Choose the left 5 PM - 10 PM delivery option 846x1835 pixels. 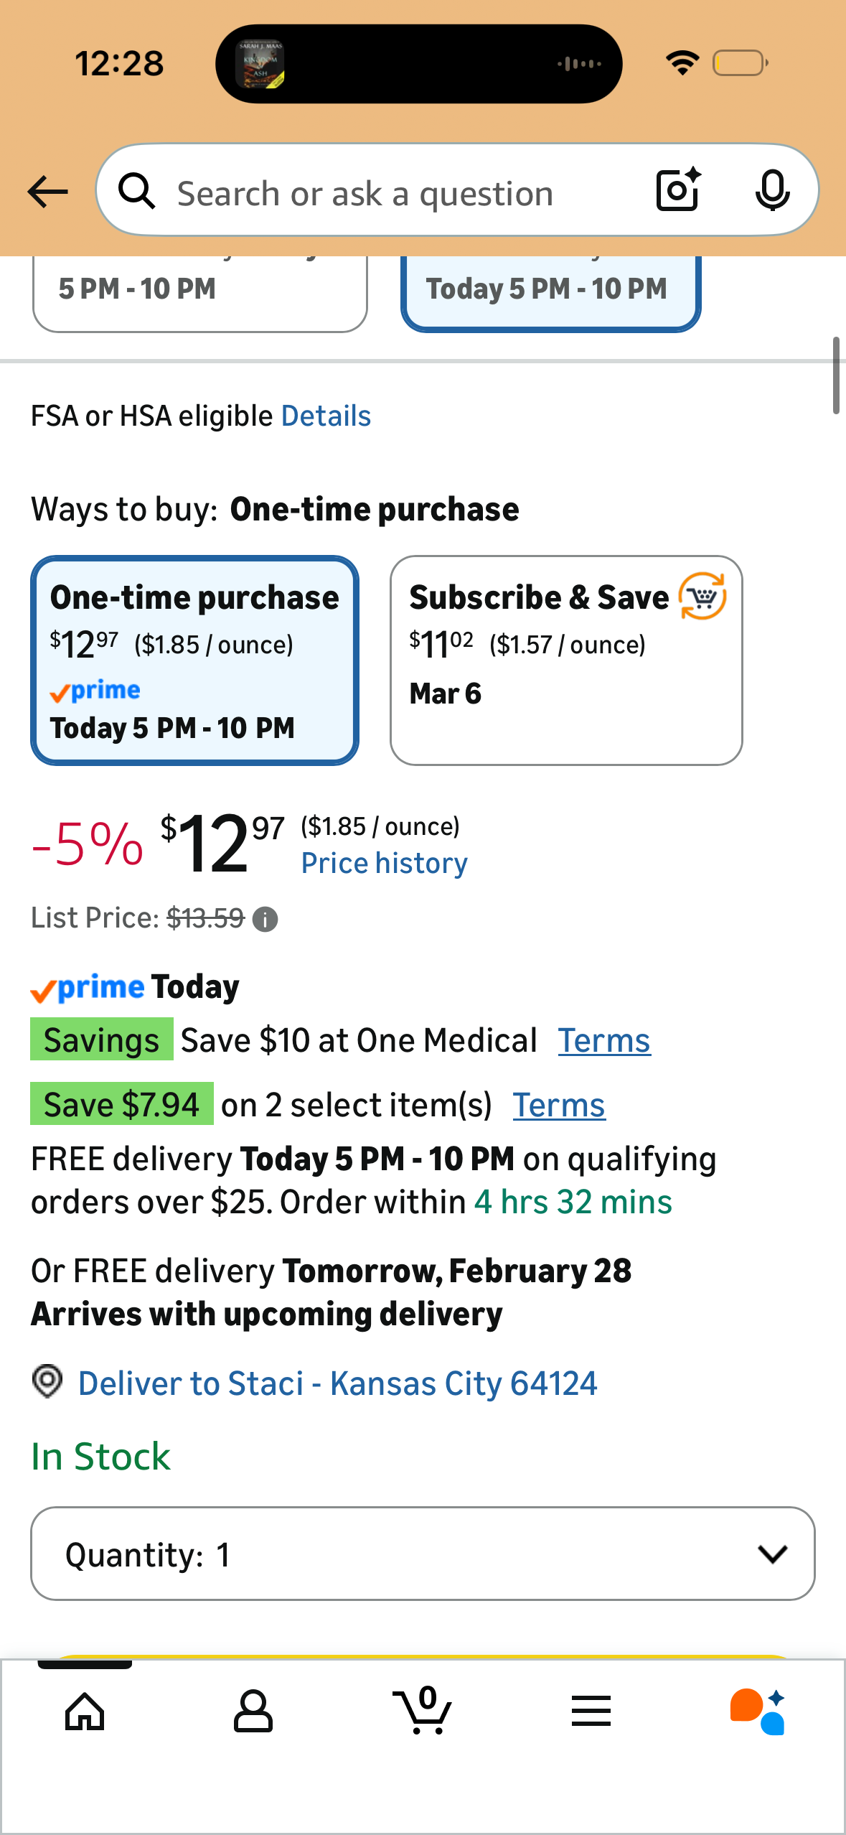199,291
